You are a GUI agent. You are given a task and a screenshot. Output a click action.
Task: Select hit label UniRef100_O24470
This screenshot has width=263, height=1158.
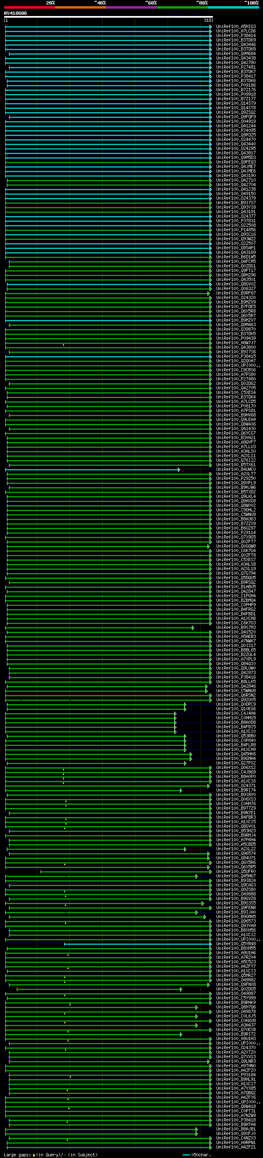(236, 139)
